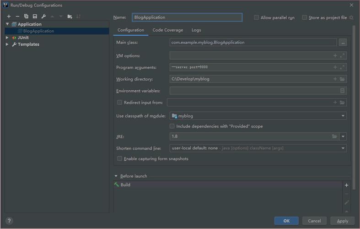Focus the Main class input field

[x=253, y=42]
